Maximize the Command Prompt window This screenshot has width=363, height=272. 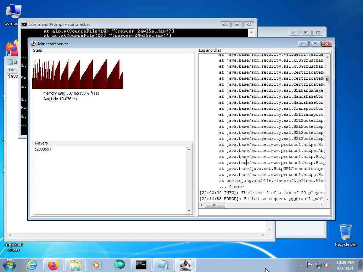[237, 24]
